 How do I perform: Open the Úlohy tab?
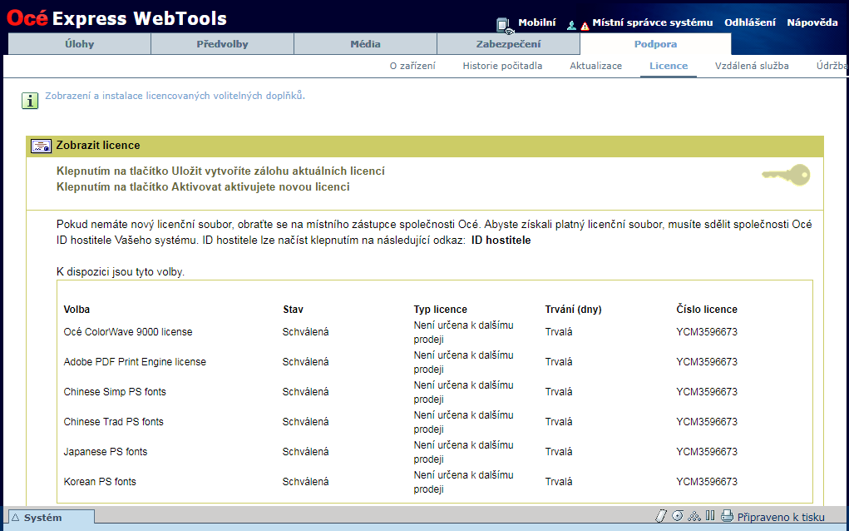[80, 44]
